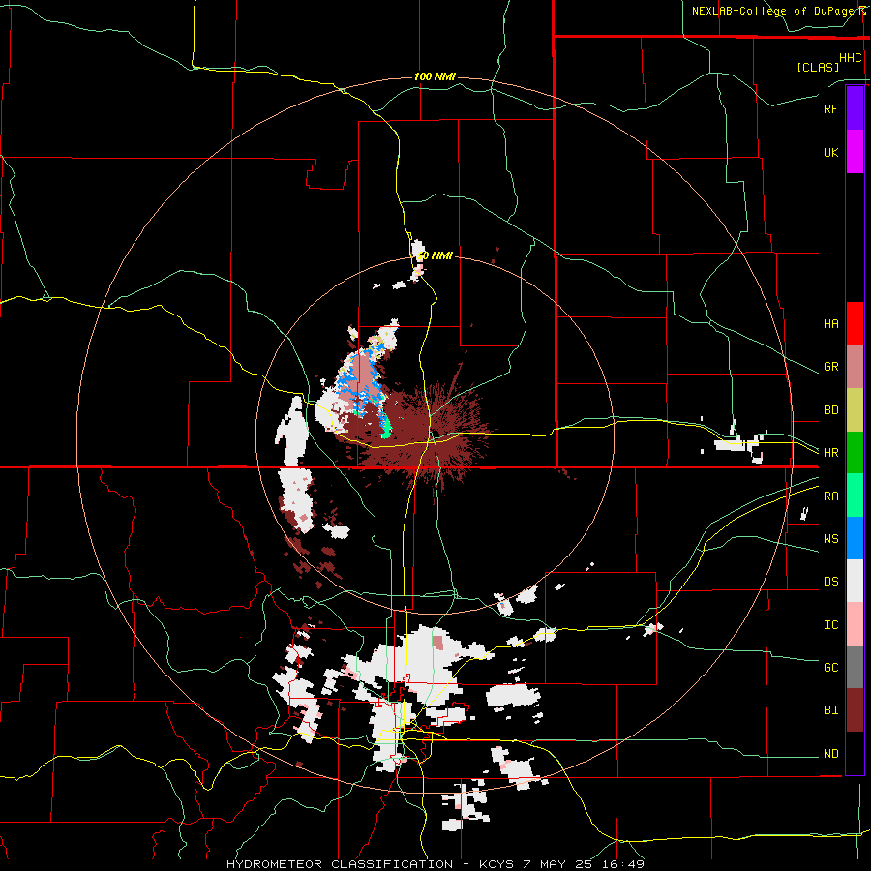Viewport: 871px width, 871px height.
Task: Click the BI legend label
Action: point(830,710)
